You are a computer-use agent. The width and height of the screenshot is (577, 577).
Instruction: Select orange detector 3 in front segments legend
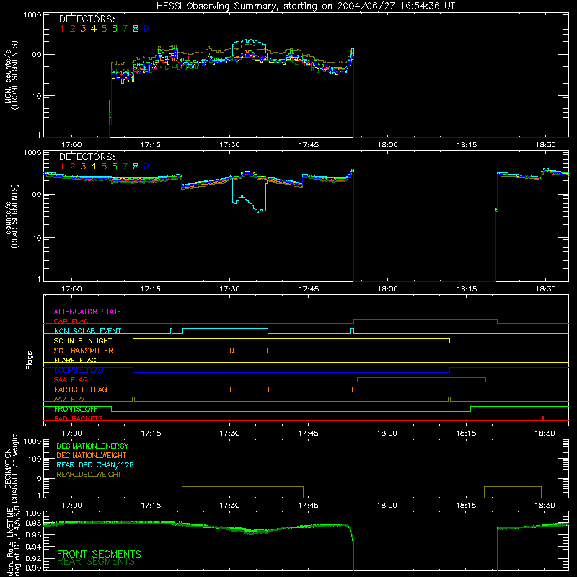pyautogui.click(x=83, y=29)
